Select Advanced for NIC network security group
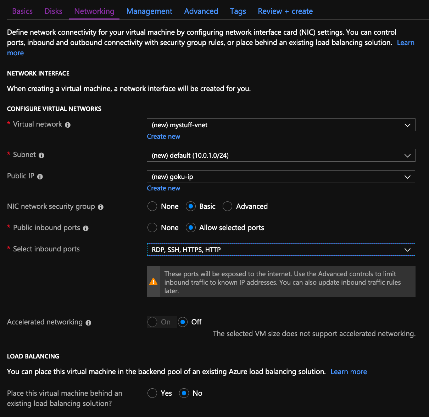This screenshot has height=417, width=429. [228, 206]
